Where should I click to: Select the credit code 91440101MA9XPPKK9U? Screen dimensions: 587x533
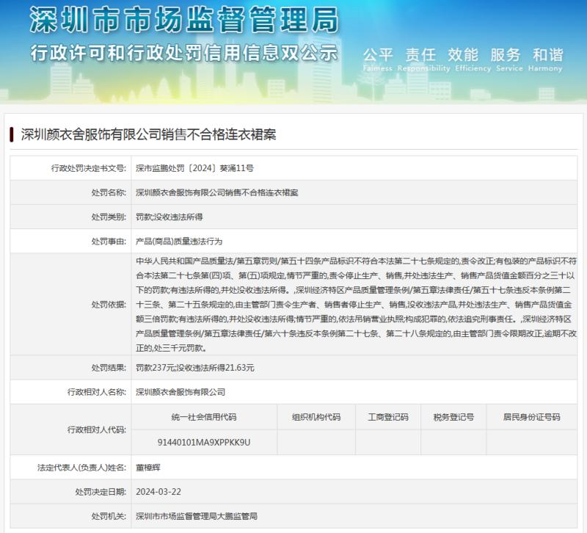[204, 443]
